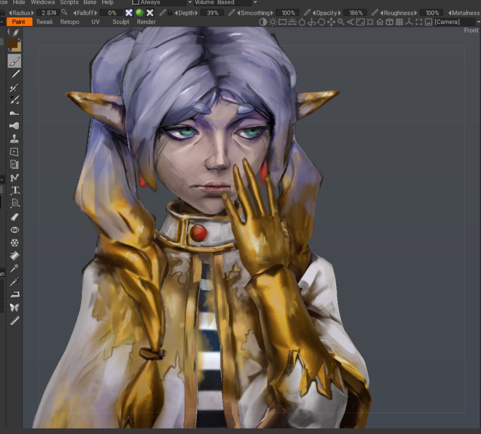The height and width of the screenshot is (434, 481).
Task: Select the sparkle airbrush tool
Action: [x=14, y=87]
